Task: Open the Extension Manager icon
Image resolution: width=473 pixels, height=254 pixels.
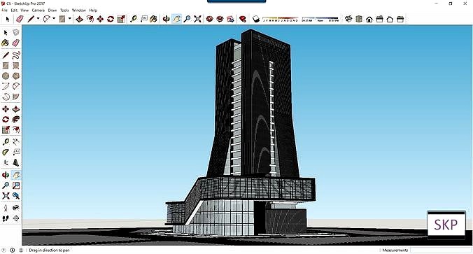Action: click(243, 19)
